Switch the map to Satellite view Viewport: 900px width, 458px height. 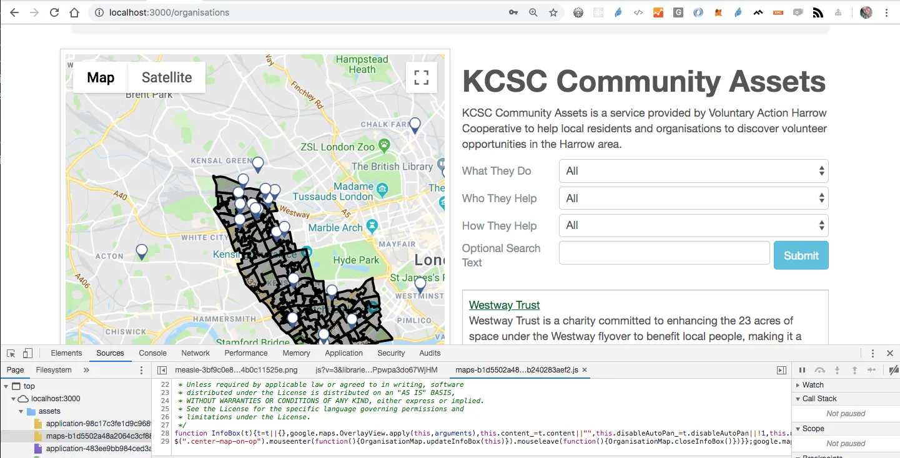point(167,77)
